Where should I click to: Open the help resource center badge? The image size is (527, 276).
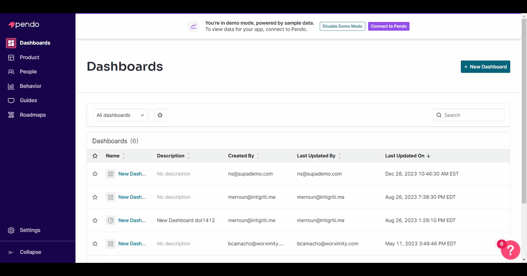pos(510,250)
